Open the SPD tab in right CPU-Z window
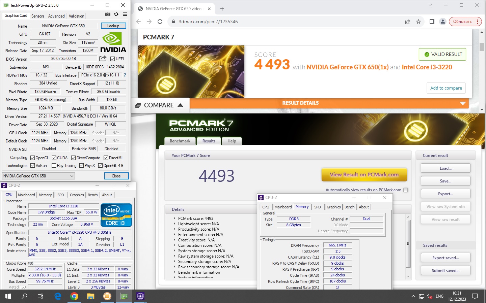 point(318,207)
